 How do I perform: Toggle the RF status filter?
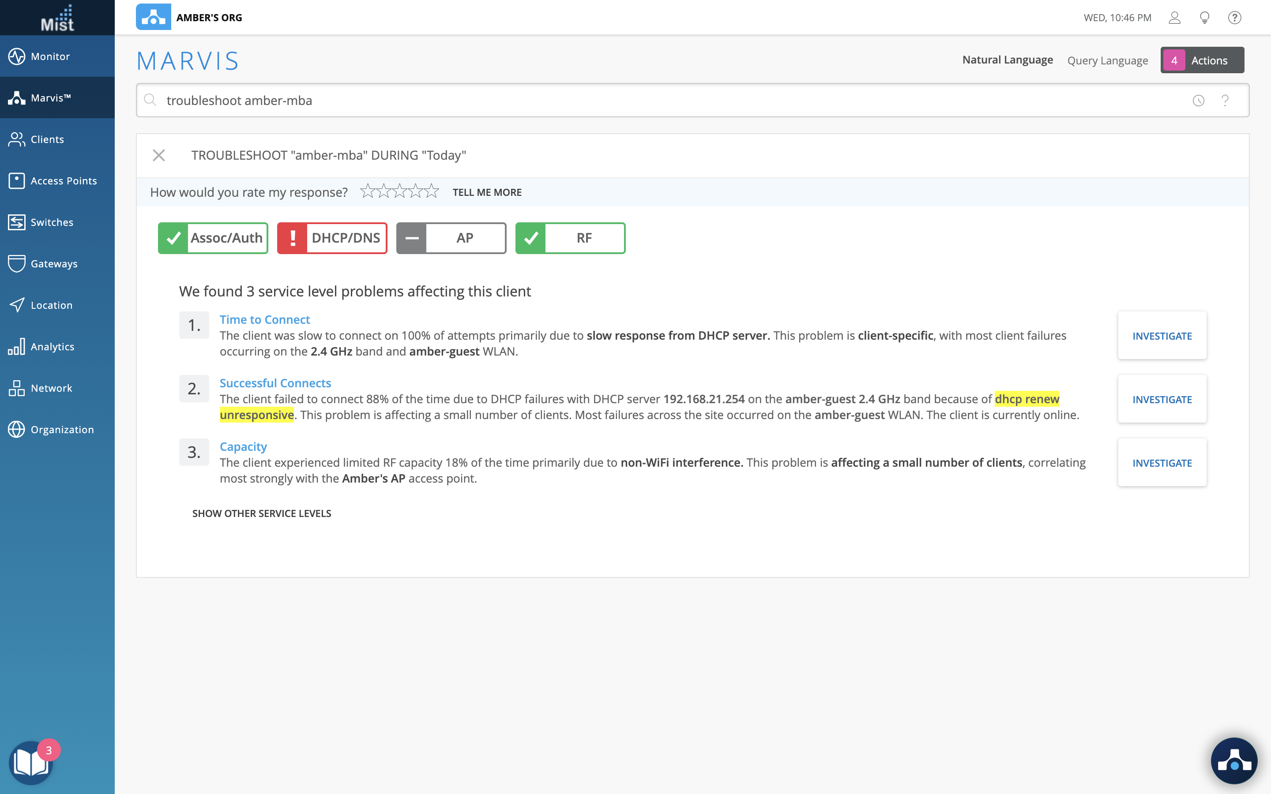click(x=570, y=238)
